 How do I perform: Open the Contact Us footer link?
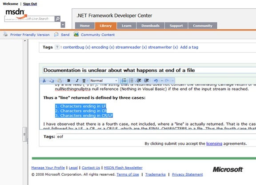91,168
